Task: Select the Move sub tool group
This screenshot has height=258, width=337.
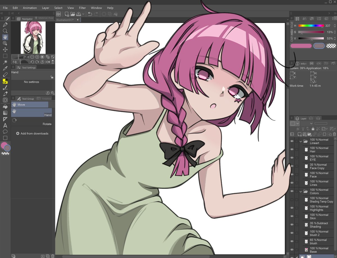Action: (x=30, y=105)
